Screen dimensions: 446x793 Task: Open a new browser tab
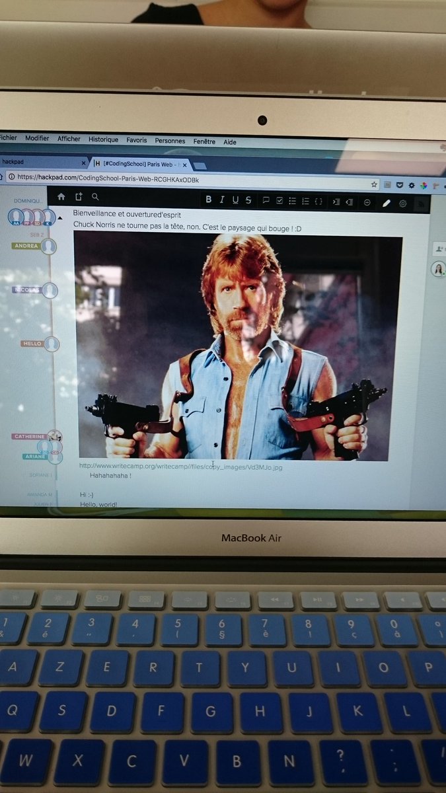[200, 166]
